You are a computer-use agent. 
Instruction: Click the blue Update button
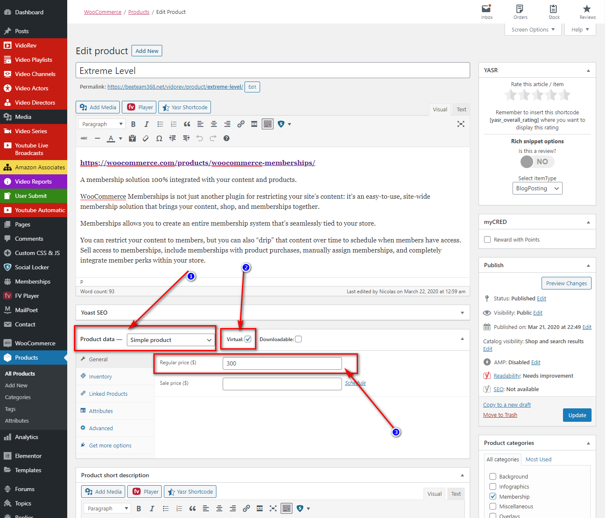(x=577, y=415)
